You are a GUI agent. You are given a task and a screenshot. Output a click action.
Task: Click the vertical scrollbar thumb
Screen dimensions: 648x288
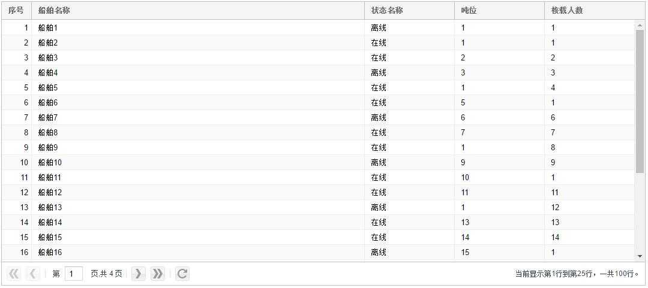pos(640,102)
